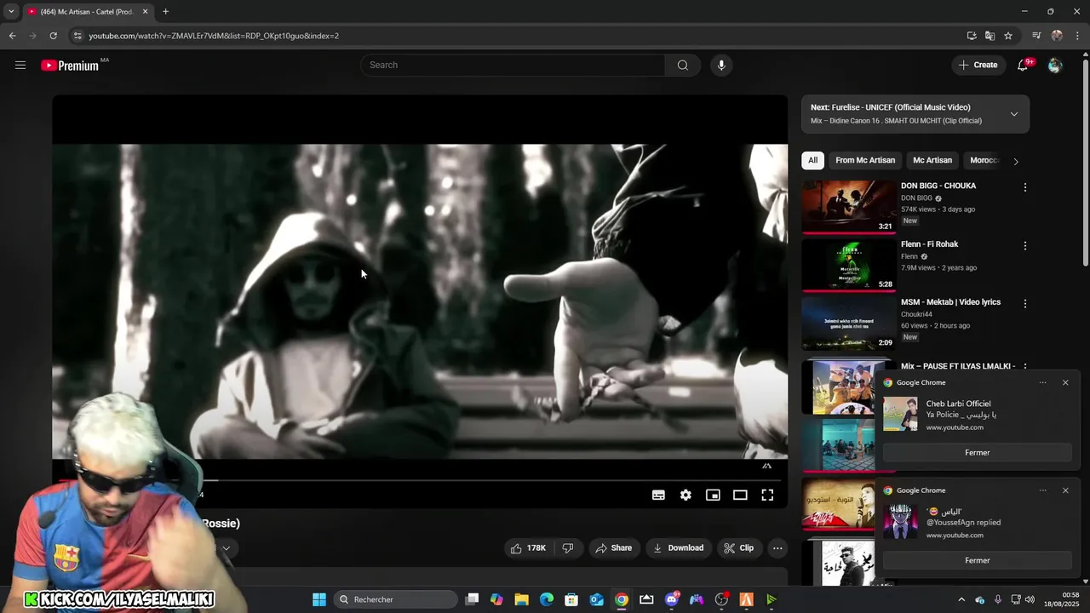
Task: Click the YouTube search input field
Action: click(x=513, y=66)
